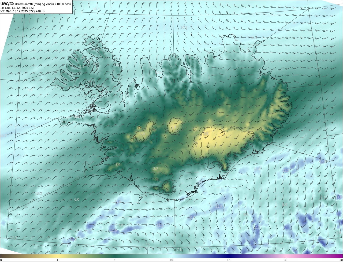The height and width of the screenshot is (262, 343).
Task: Click the 'UWC/IG: Úrkomumætti (mm)' title line
Action: coord(36,4)
